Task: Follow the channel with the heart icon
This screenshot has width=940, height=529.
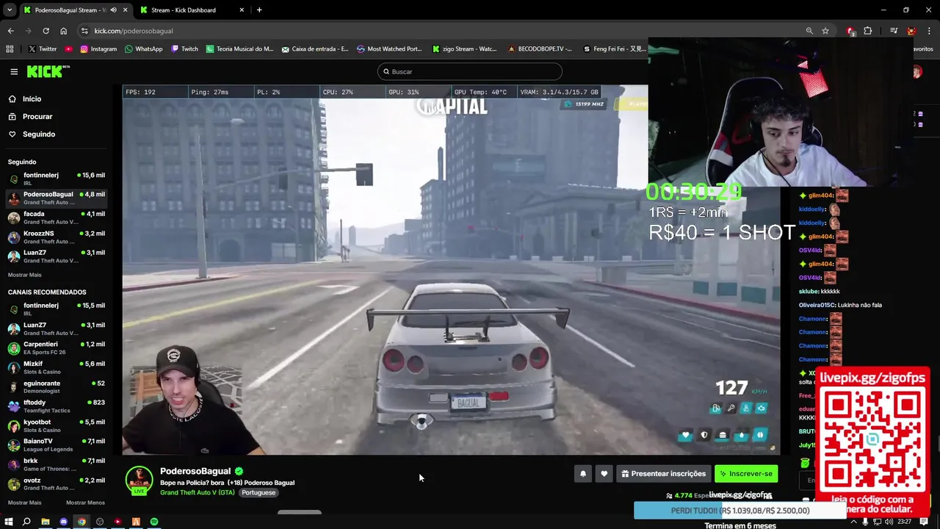Action: click(x=604, y=474)
